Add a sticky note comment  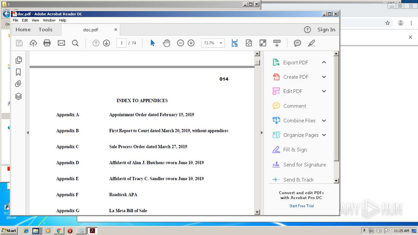tap(297, 43)
